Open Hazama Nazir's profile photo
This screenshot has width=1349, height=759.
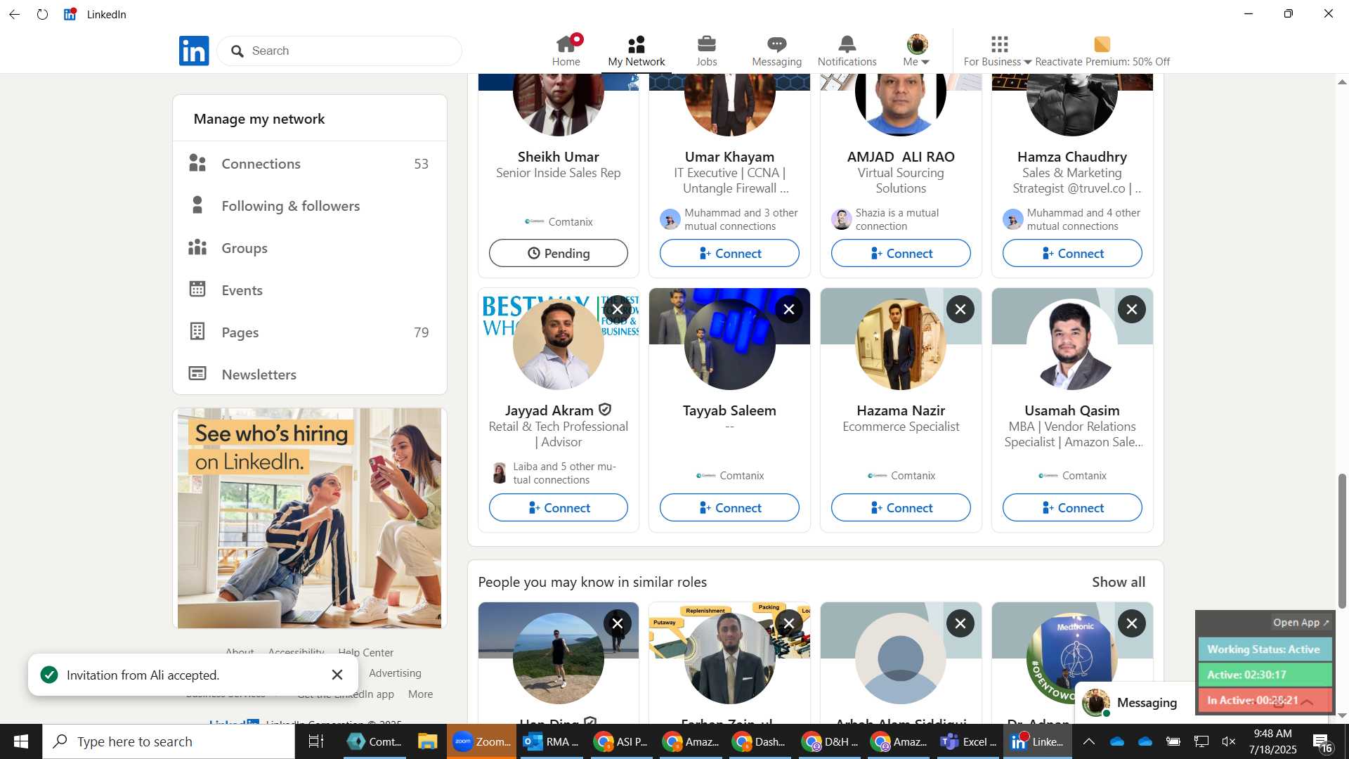pos(901,344)
